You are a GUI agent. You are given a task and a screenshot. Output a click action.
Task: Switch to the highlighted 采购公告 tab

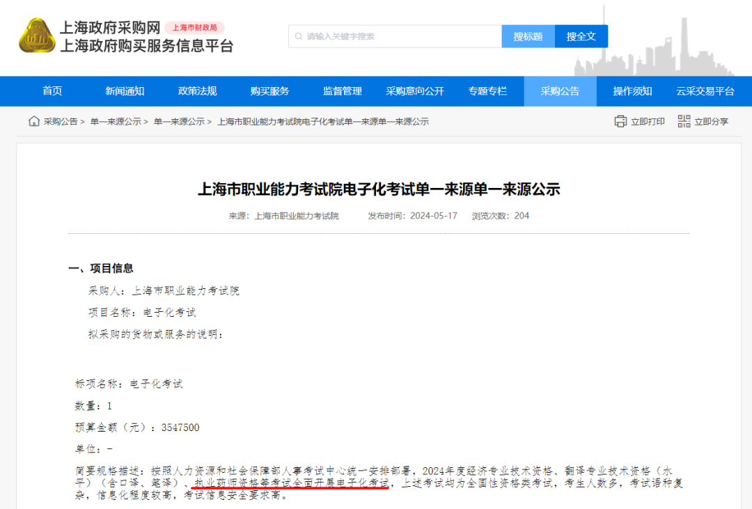pos(560,91)
